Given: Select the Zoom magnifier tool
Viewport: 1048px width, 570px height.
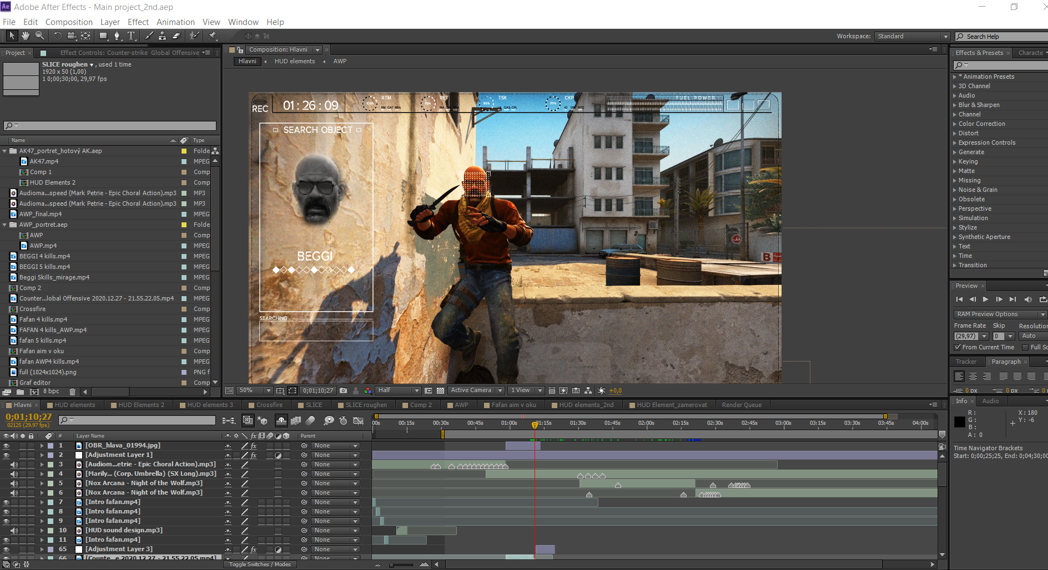Looking at the screenshot, I should click(x=39, y=35).
